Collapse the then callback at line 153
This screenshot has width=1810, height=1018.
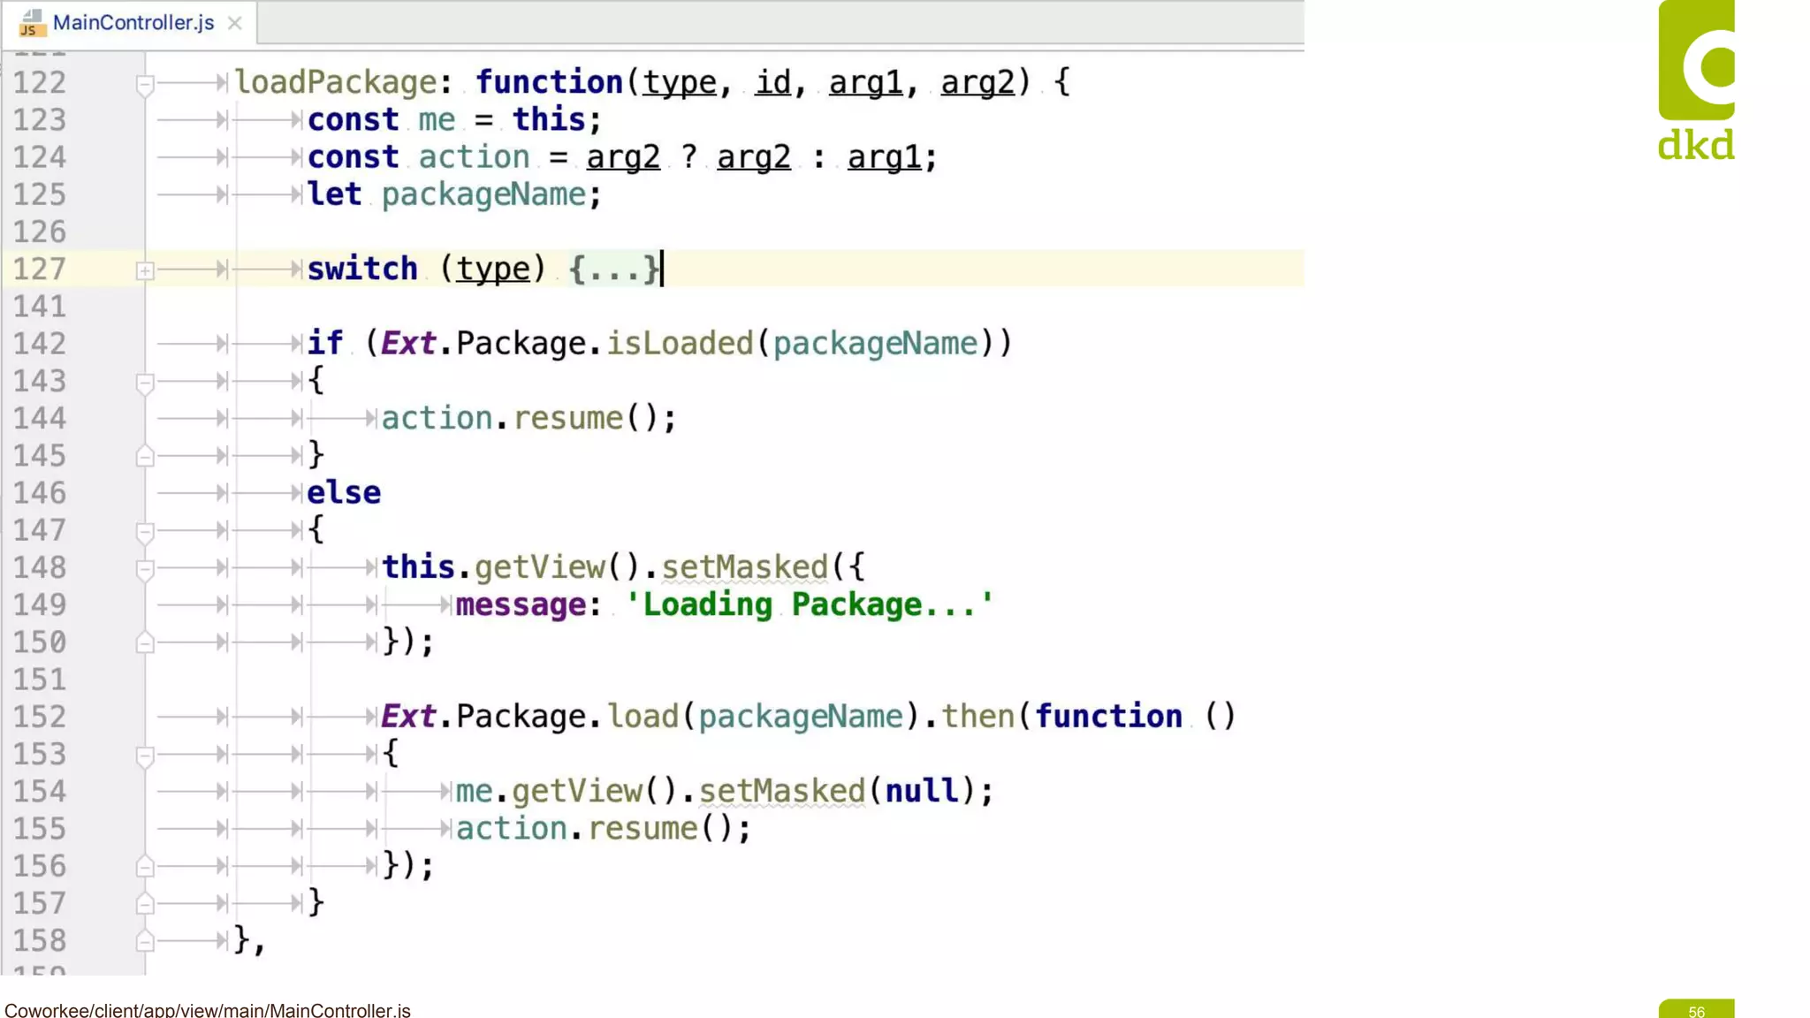click(145, 756)
